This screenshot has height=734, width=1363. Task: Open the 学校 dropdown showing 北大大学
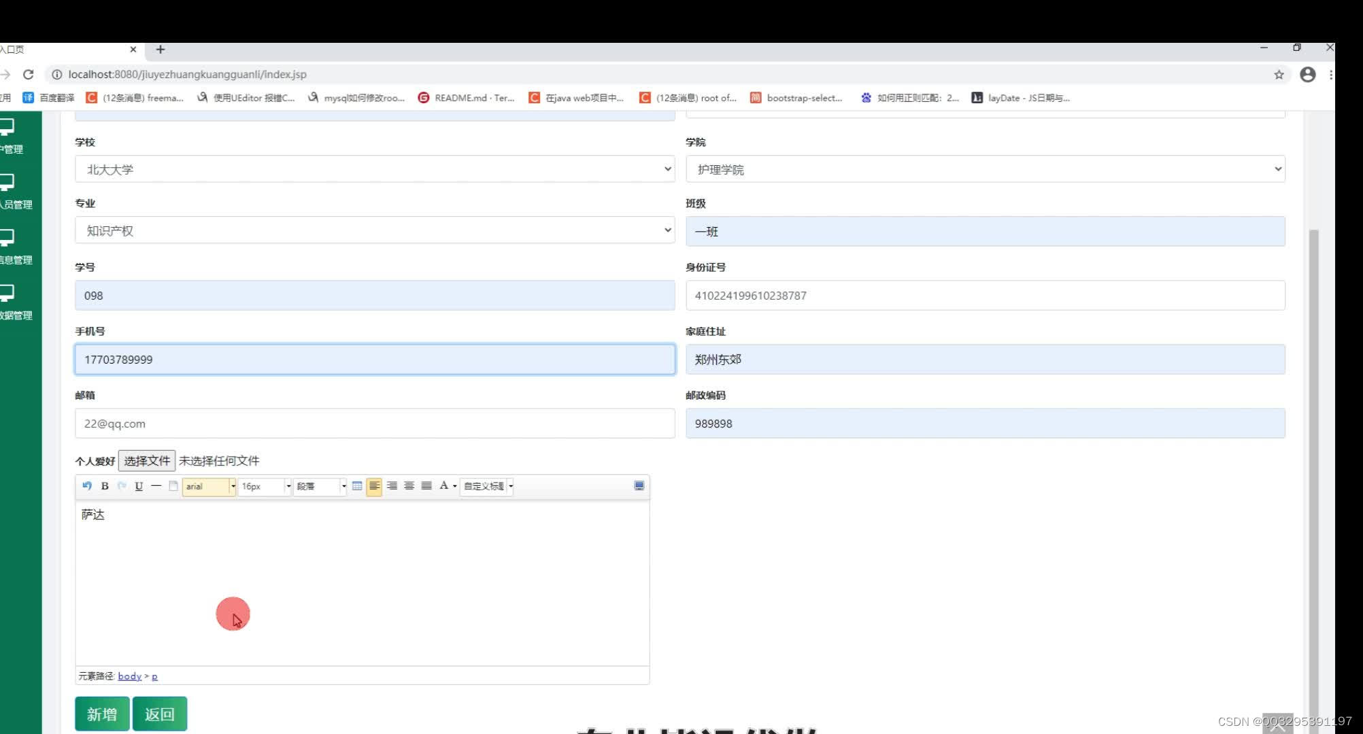[375, 169]
